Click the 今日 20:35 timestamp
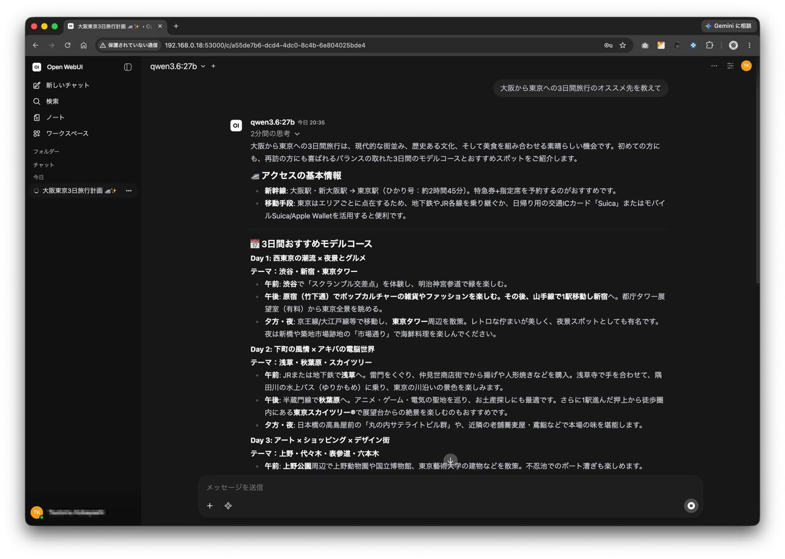 click(311, 122)
